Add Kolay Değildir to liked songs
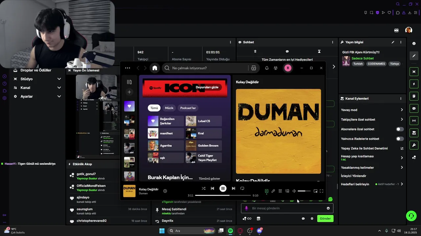The width and height of the screenshot is (421, 236). pos(165,191)
